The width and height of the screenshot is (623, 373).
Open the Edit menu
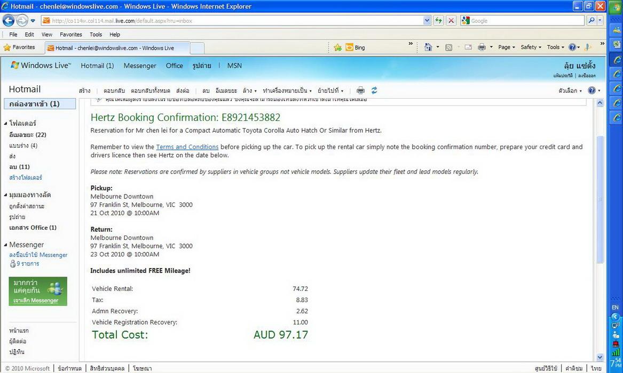click(x=29, y=35)
